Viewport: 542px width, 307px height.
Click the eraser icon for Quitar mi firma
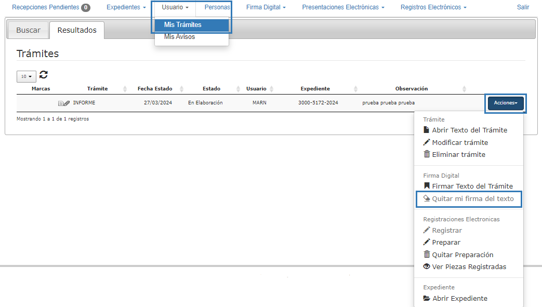click(427, 198)
